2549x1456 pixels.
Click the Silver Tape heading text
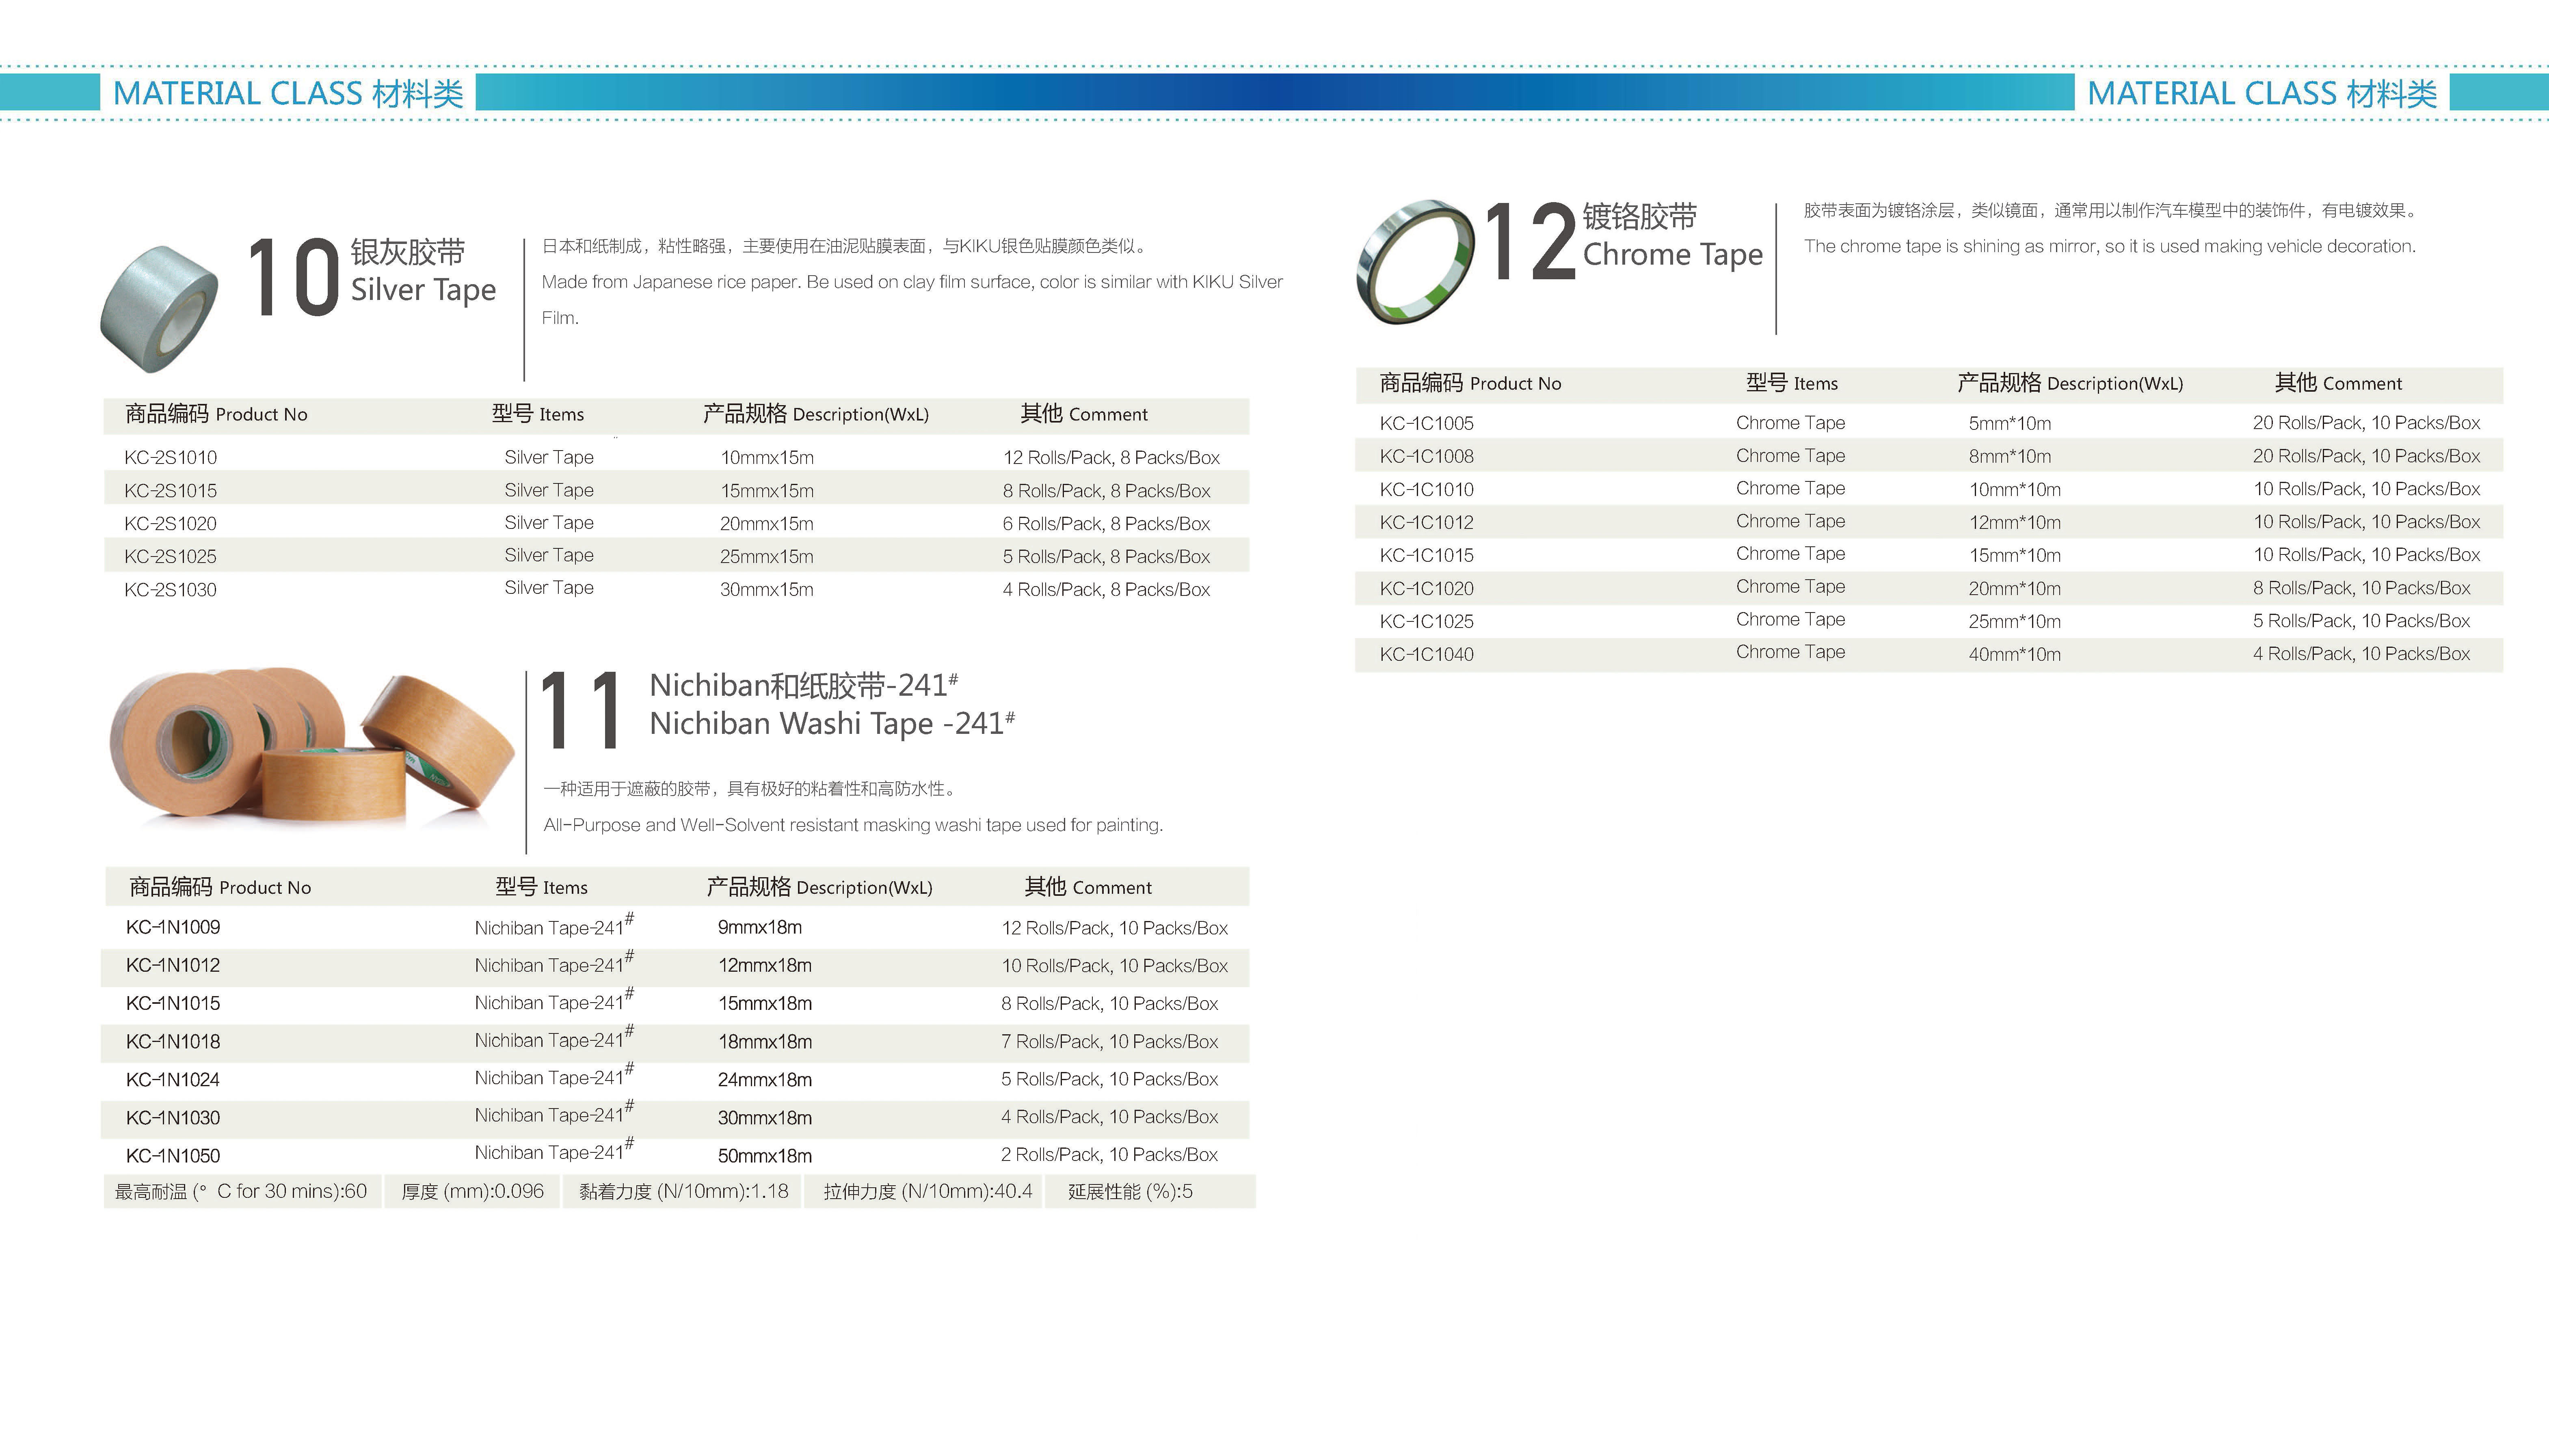(x=423, y=290)
